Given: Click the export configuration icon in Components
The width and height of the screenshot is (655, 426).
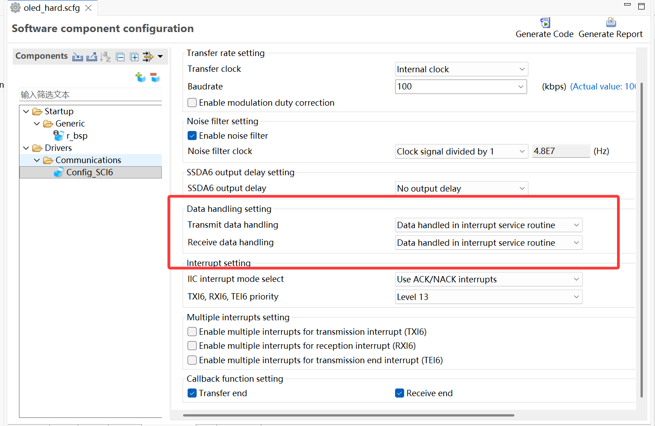Looking at the screenshot, I should pyautogui.click(x=92, y=56).
